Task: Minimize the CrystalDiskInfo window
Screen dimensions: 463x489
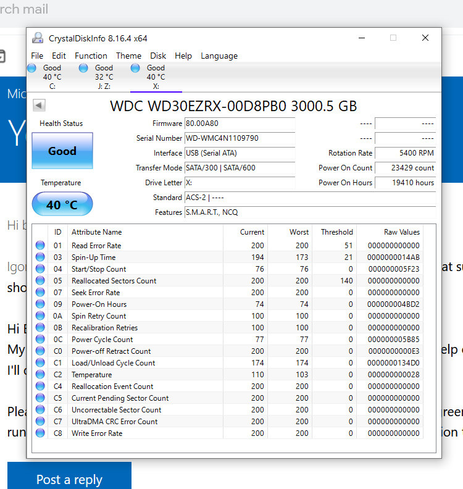Action: (x=362, y=38)
